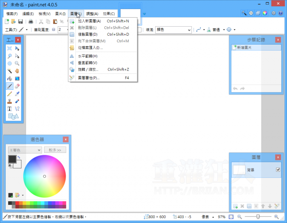Open the 主要色 dropdown in color picker
The width and height of the screenshot is (287, 223).
(25, 150)
